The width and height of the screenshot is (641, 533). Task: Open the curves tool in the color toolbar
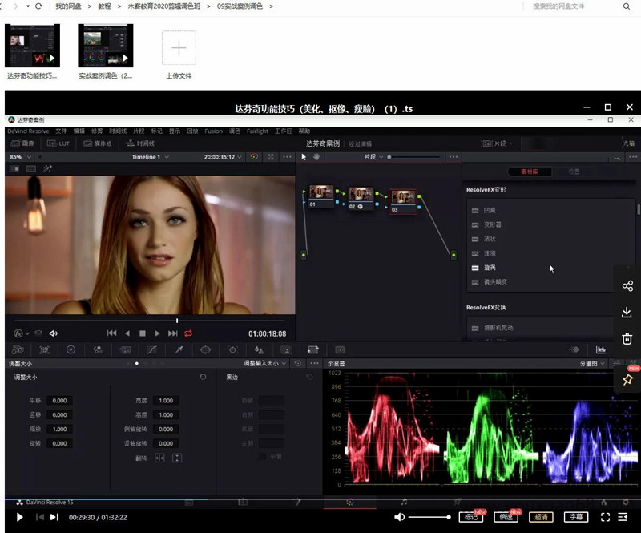click(151, 349)
